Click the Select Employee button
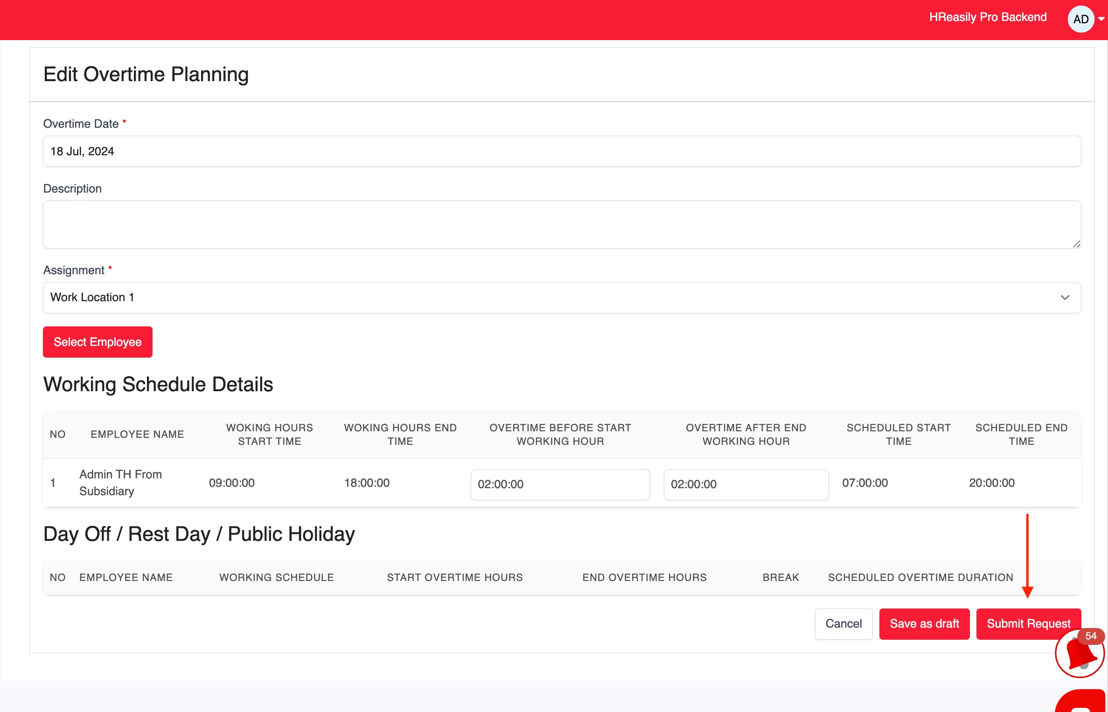Image resolution: width=1108 pixels, height=712 pixels. click(x=98, y=342)
